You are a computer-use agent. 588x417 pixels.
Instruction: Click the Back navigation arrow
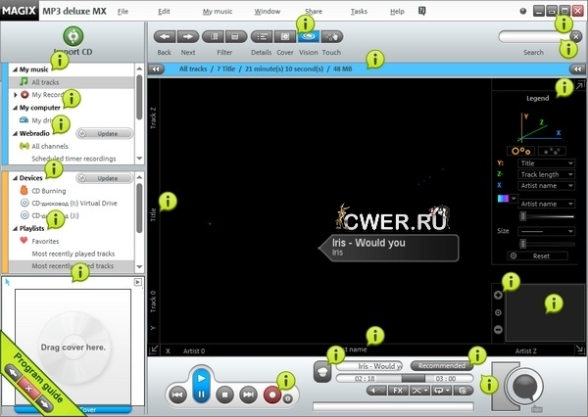coord(165,36)
